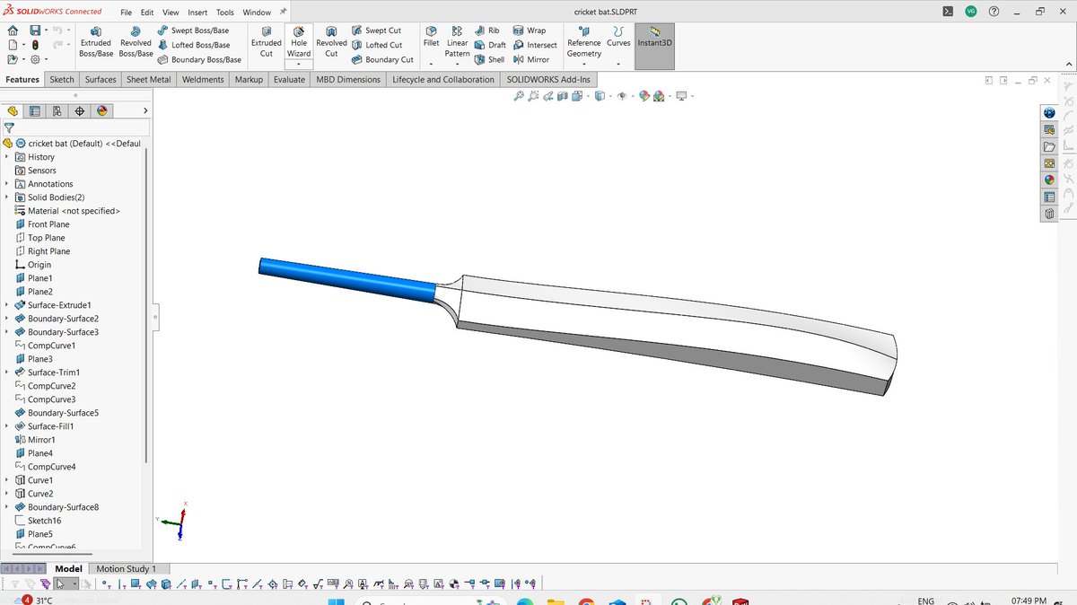Open the Tools menu
Image resolution: width=1077 pixels, height=605 pixels.
click(225, 13)
